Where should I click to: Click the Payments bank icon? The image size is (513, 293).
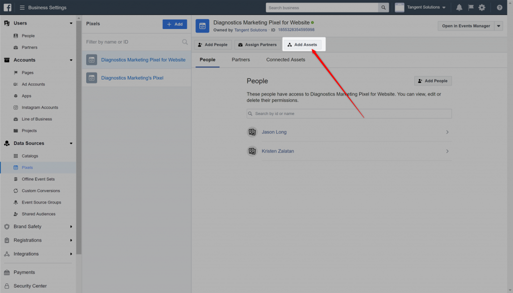(7, 272)
